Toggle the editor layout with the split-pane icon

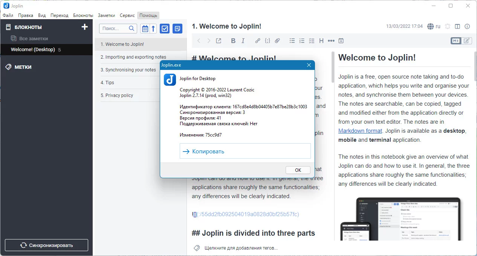(457, 26)
